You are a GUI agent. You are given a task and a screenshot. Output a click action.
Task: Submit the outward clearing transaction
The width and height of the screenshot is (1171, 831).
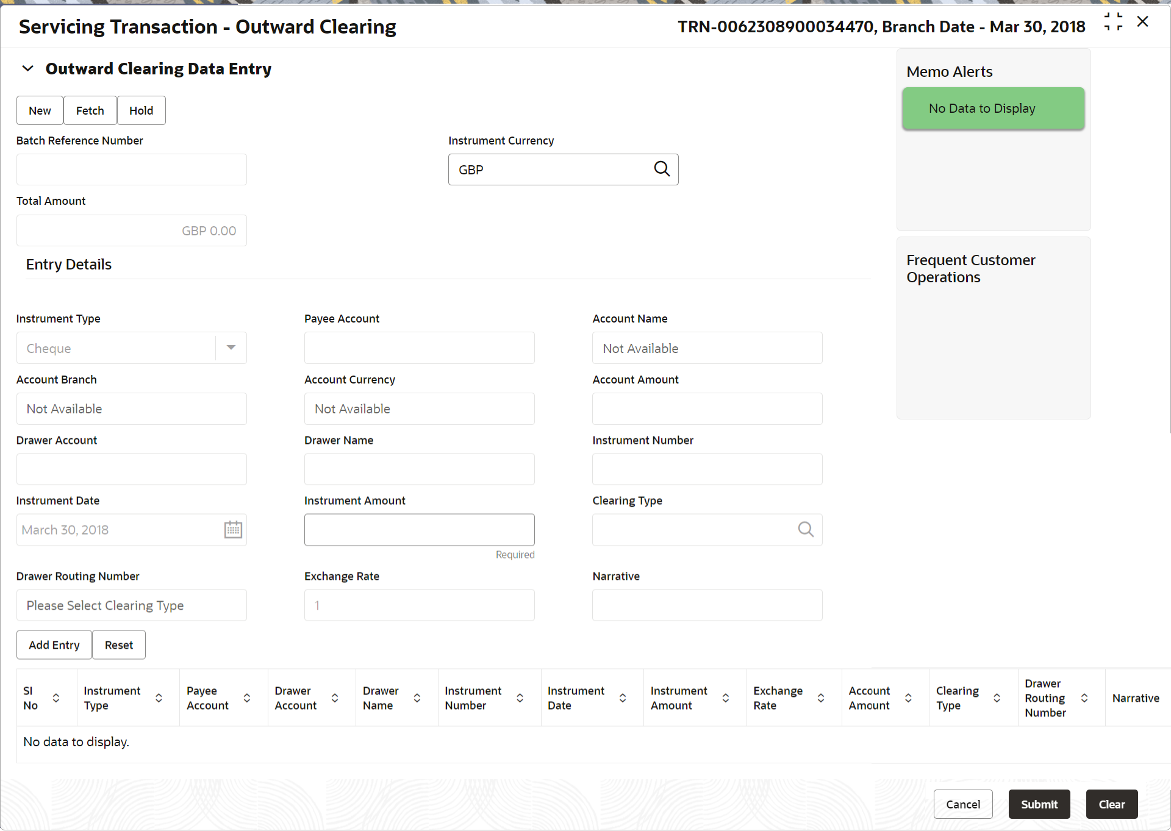tap(1039, 804)
